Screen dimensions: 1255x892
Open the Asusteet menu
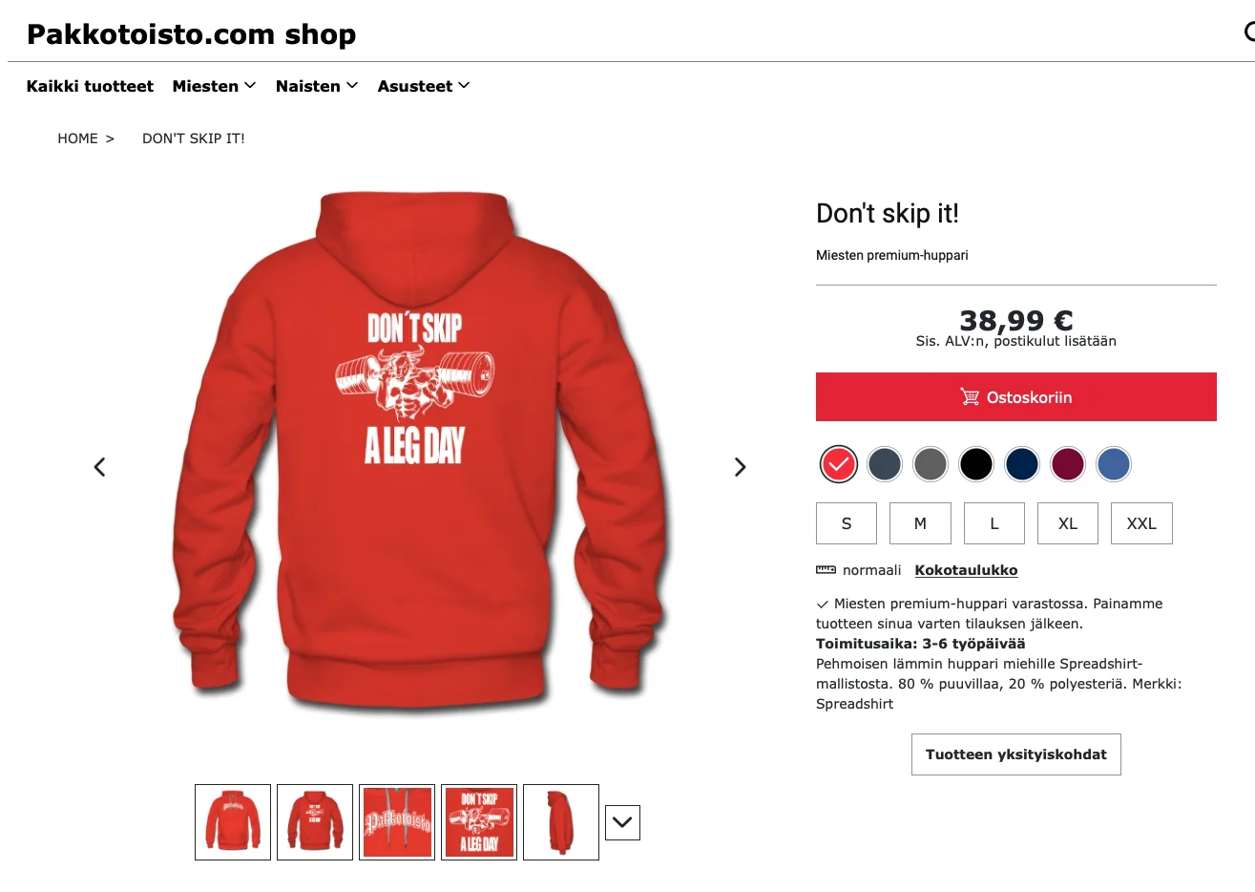pyautogui.click(x=424, y=86)
